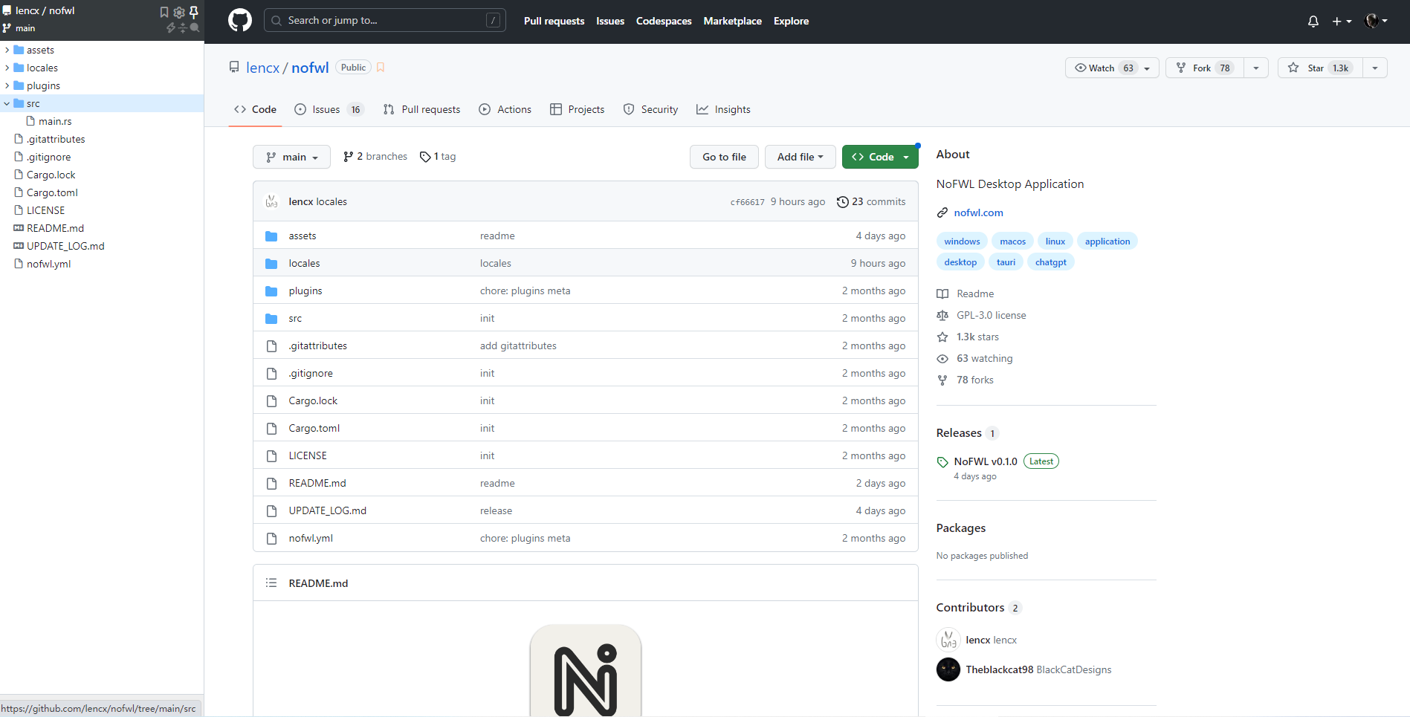
Task: Click Marketplace in the top navigation
Action: click(732, 22)
